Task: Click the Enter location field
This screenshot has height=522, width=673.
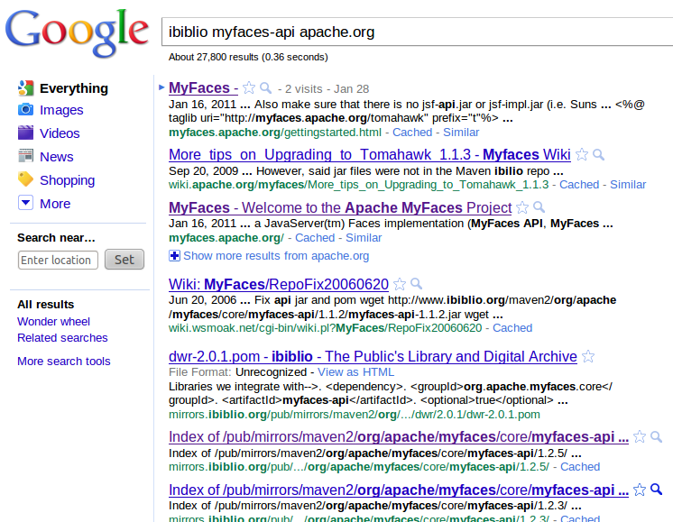Action: [58, 260]
